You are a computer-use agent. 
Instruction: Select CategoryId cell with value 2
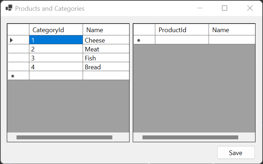pos(55,49)
